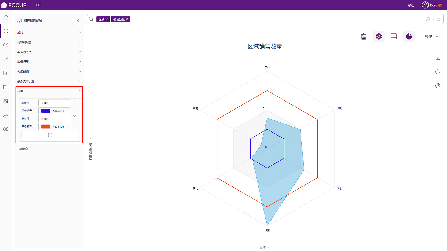Click the 帮助 help link in the top bar
Screen dimensions: 447x251
411,5
